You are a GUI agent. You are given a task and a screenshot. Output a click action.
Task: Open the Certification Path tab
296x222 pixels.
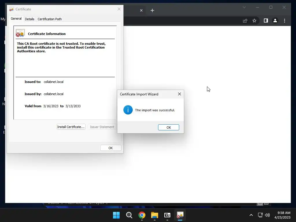coord(50,19)
